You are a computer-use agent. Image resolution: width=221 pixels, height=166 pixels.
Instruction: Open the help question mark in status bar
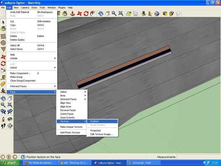pos(23,157)
